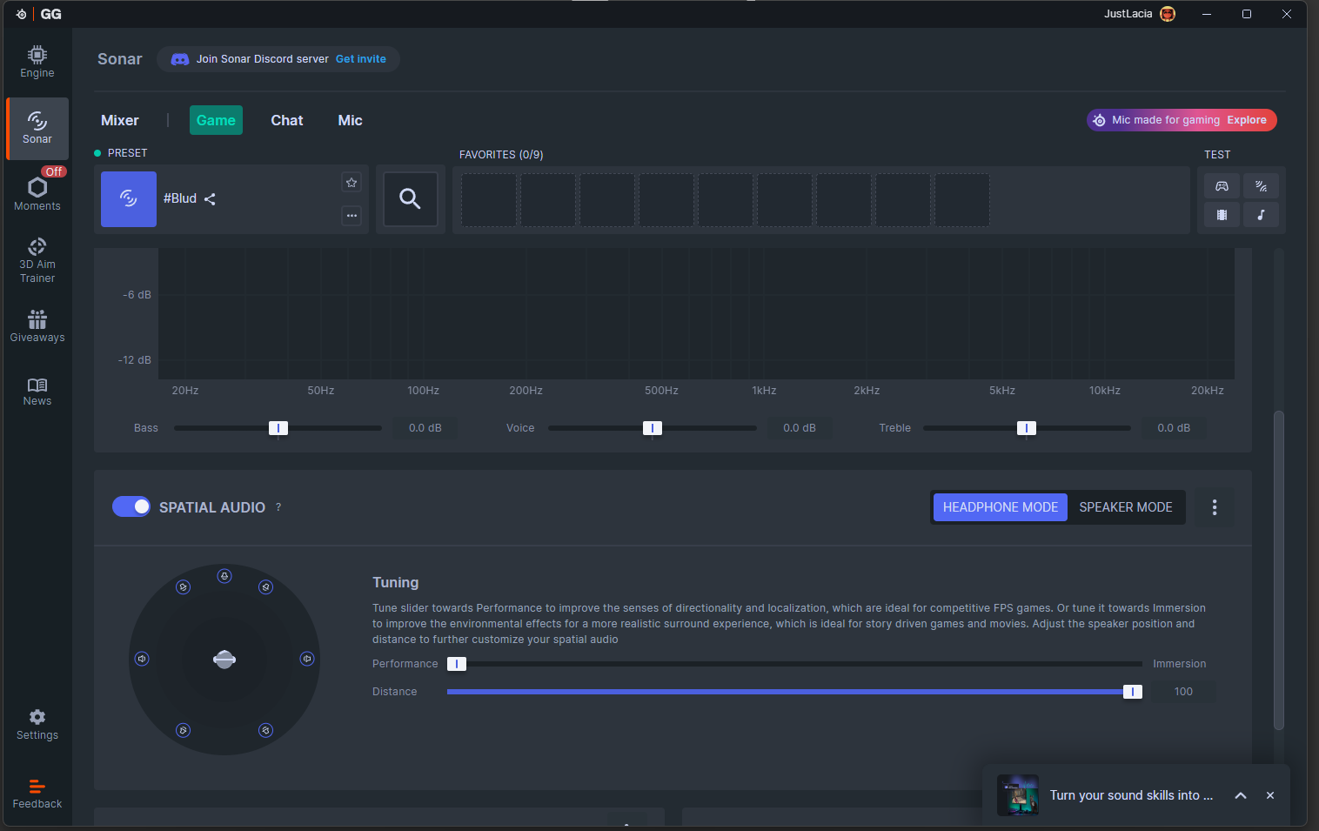The height and width of the screenshot is (831, 1319).
Task: Play the sound-waves test sample
Action: pyautogui.click(x=1261, y=186)
